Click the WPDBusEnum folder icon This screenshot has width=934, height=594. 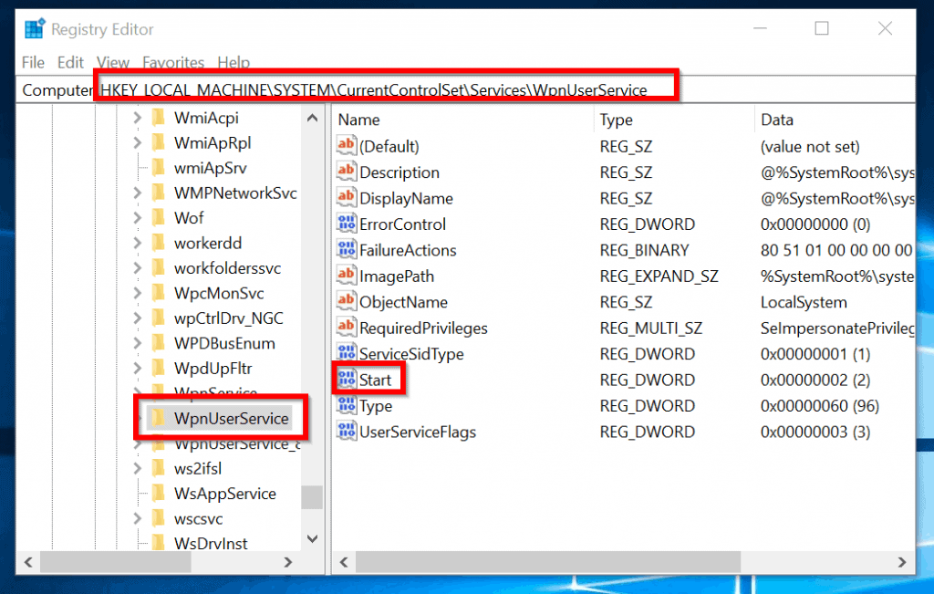tap(159, 342)
